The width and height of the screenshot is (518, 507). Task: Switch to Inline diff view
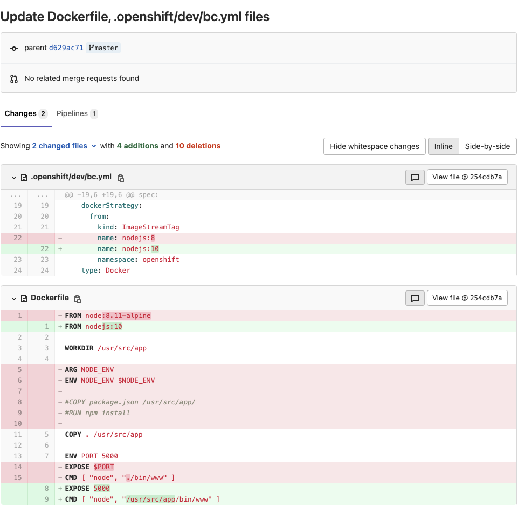(443, 146)
